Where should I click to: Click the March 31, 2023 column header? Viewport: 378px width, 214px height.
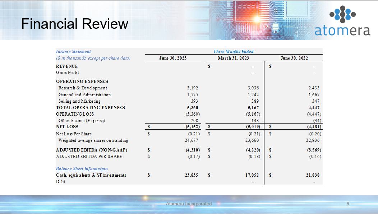(233, 58)
